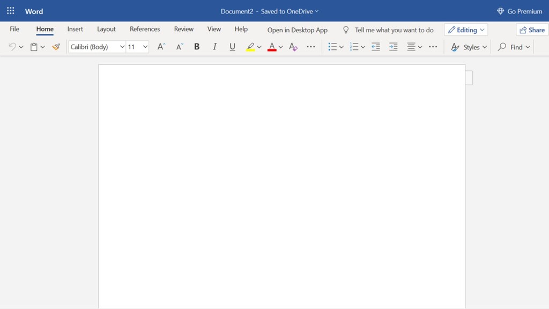Image resolution: width=549 pixels, height=309 pixels.
Task: Switch to the View tab
Action: (214, 29)
